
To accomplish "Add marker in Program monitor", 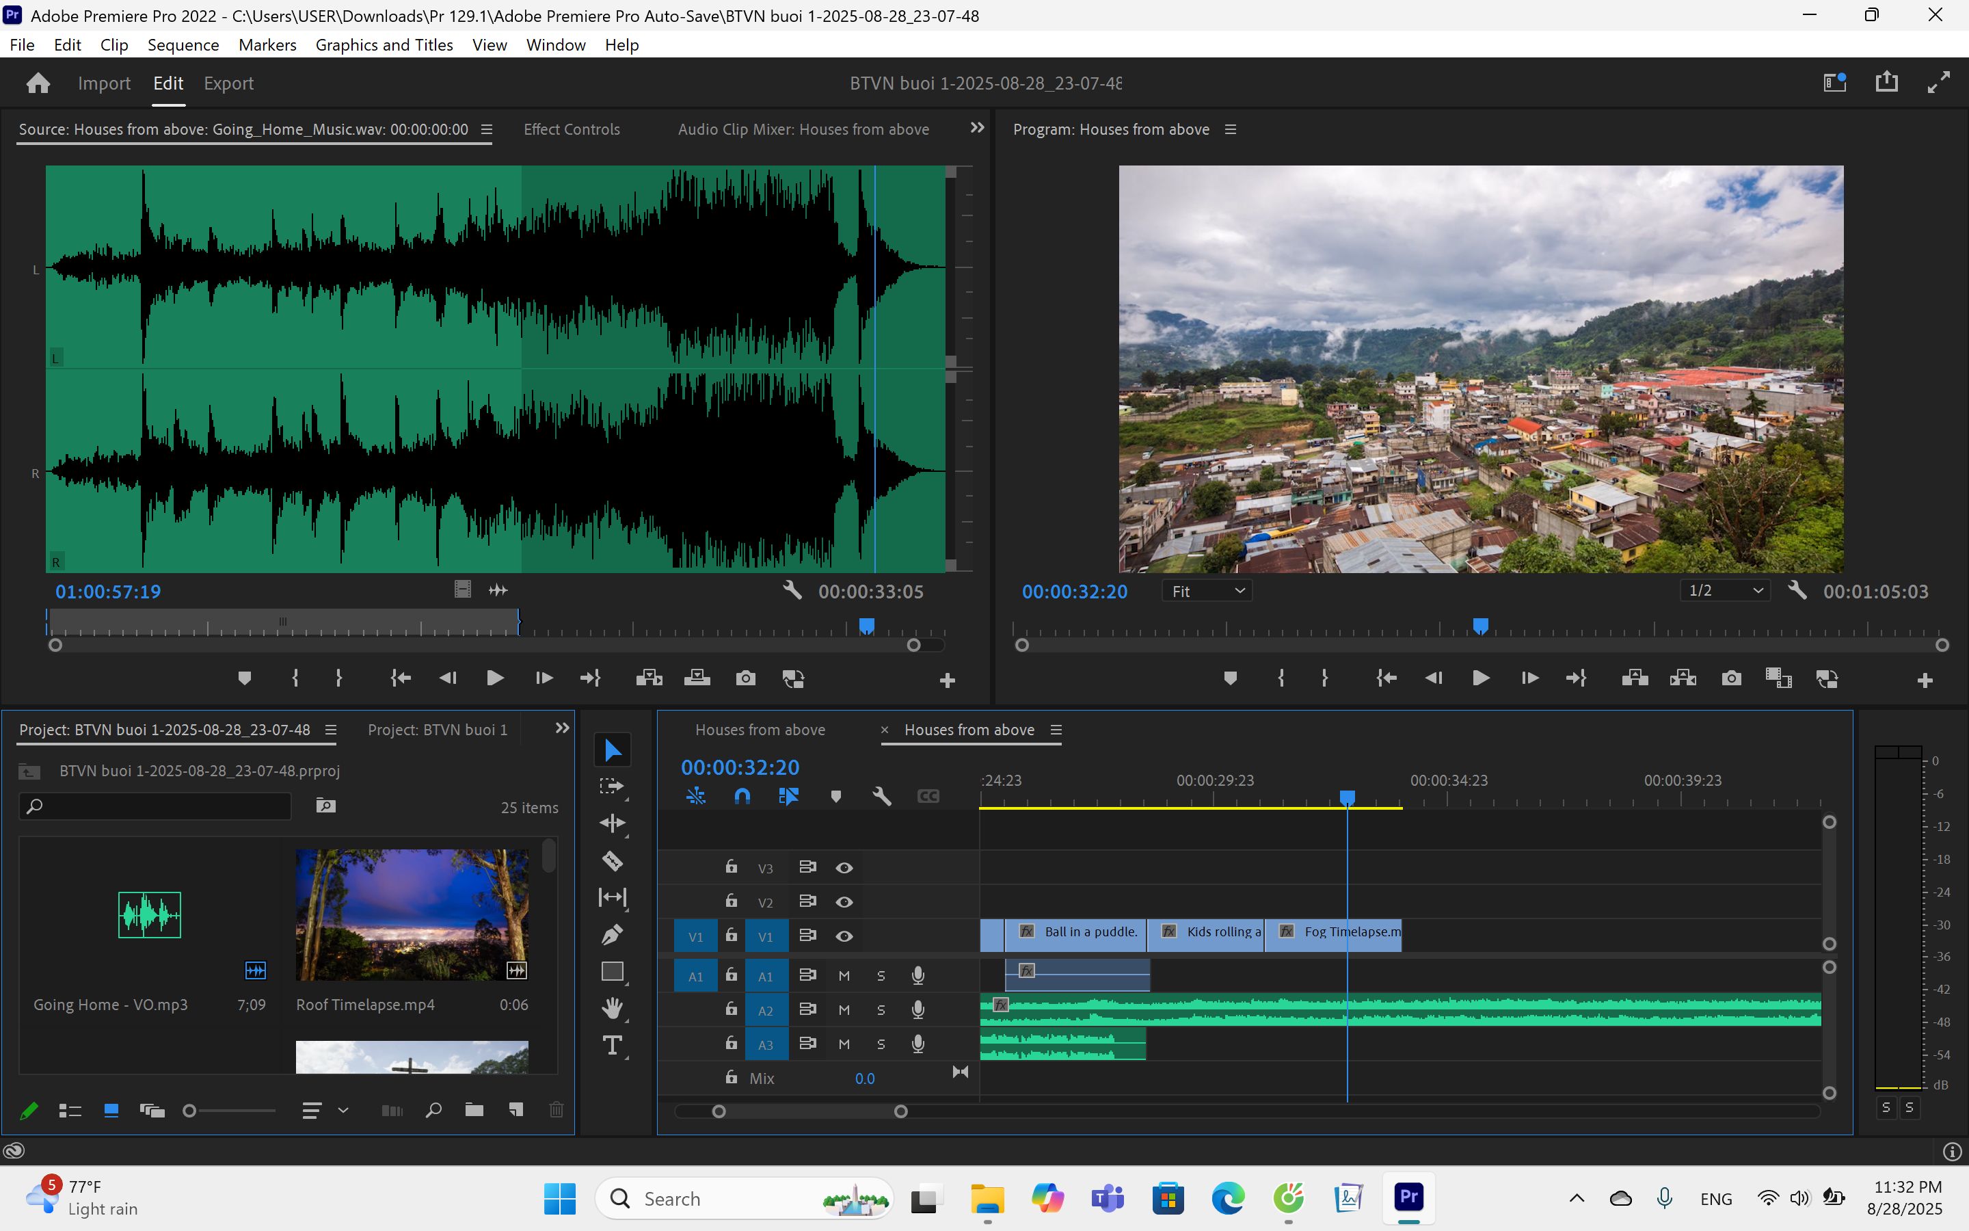I will point(1230,678).
